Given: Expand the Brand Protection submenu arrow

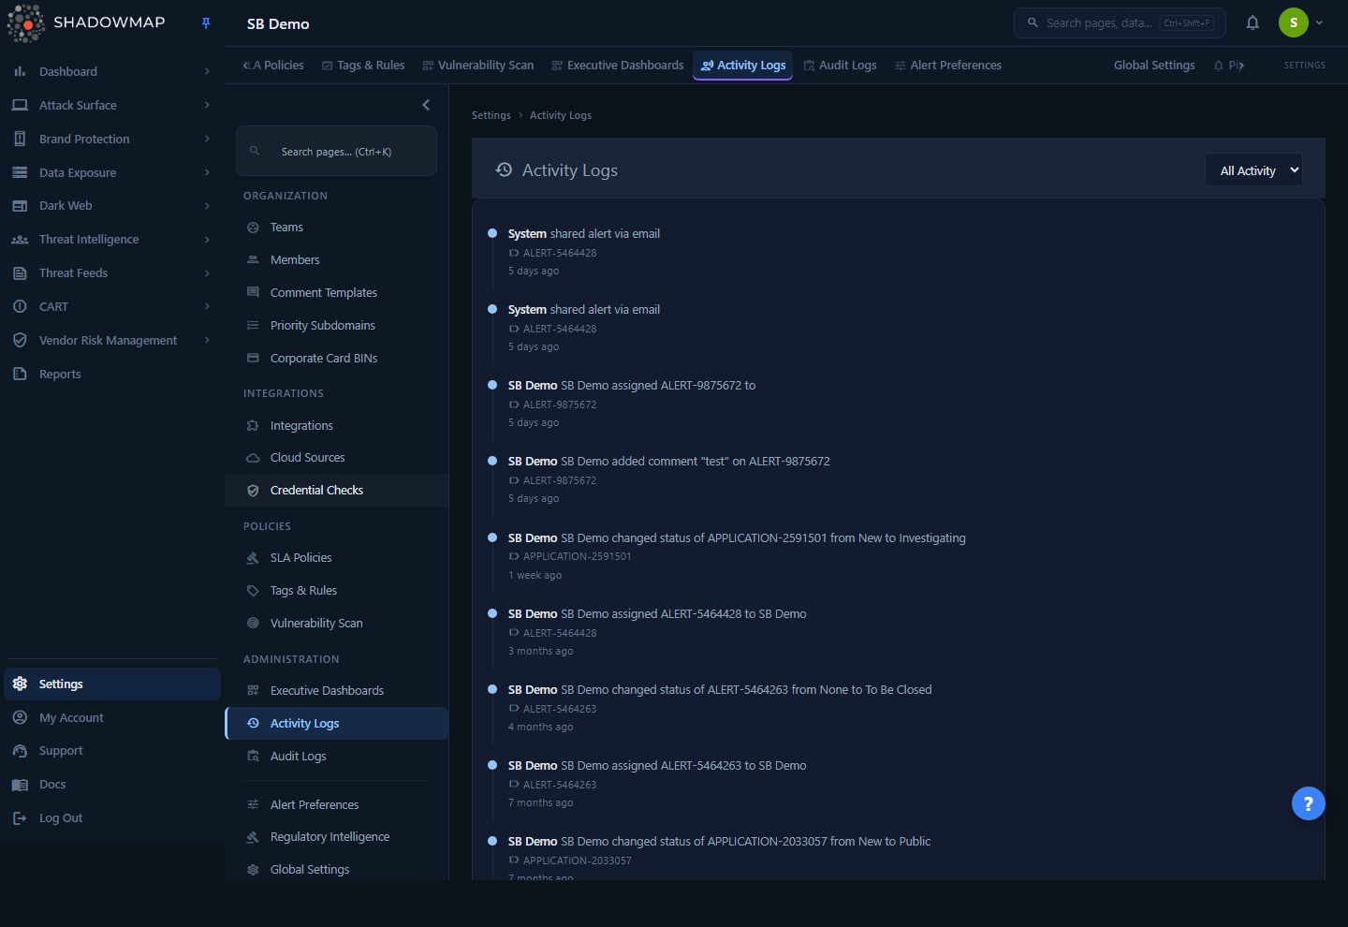Looking at the screenshot, I should coord(207,139).
